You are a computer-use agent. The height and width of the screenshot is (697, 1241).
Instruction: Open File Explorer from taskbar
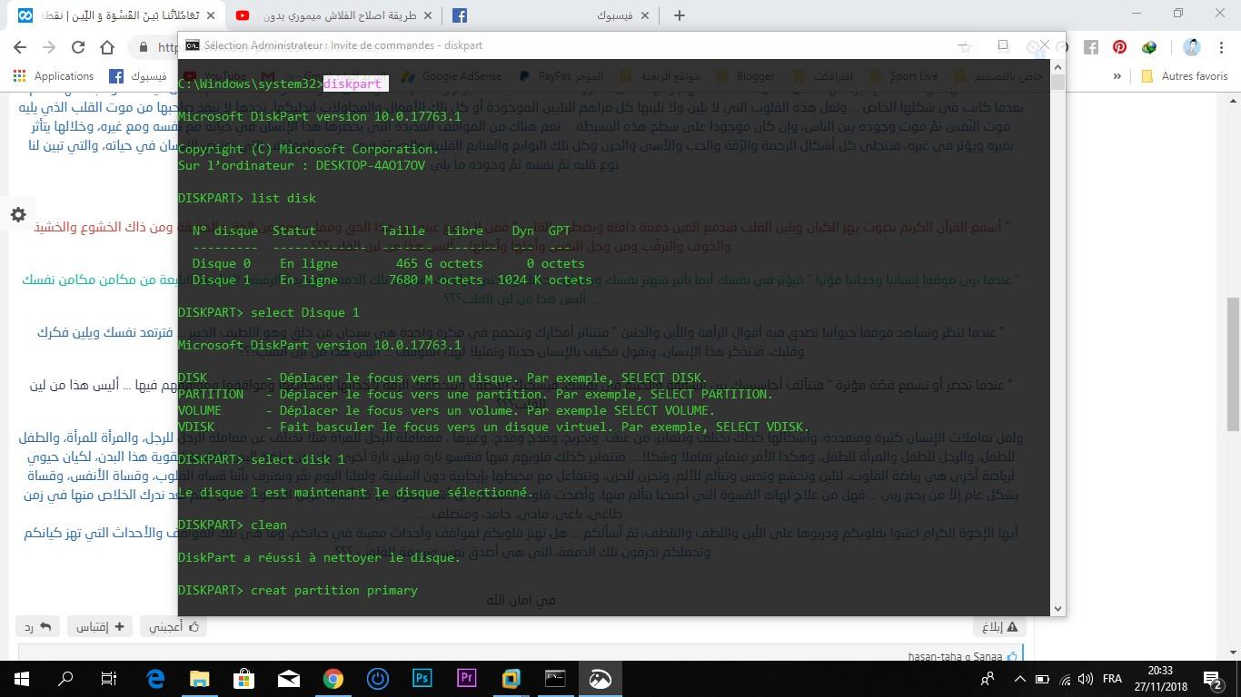[200, 678]
